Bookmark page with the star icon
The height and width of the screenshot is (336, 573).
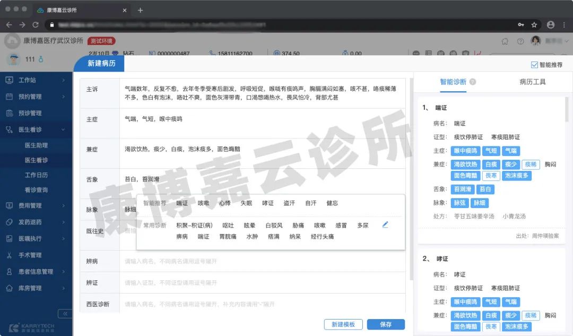[534, 25]
